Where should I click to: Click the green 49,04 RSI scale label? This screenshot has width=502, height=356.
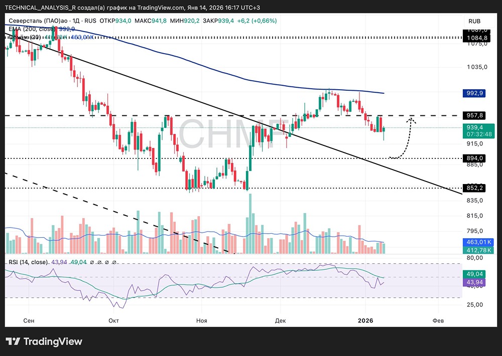point(474,274)
